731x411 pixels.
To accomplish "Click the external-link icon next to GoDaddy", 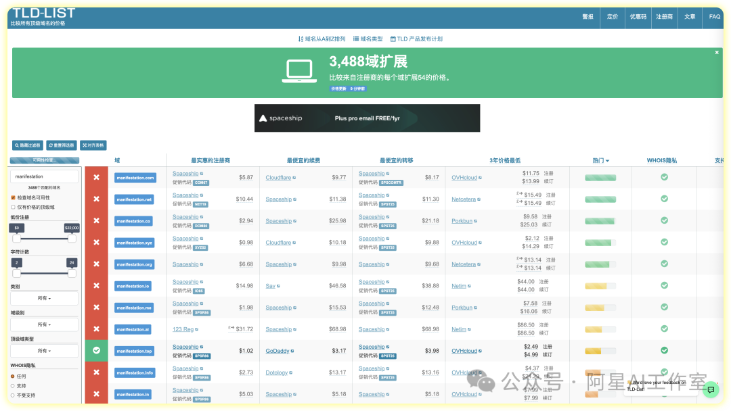I will (x=292, y=351).
